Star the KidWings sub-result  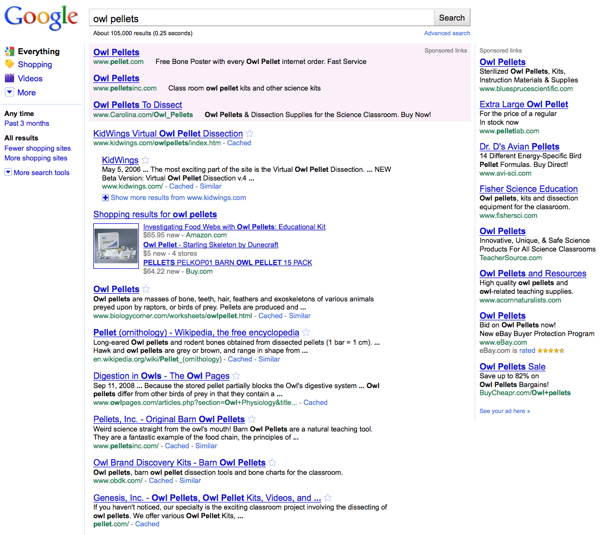coord(145,160)
